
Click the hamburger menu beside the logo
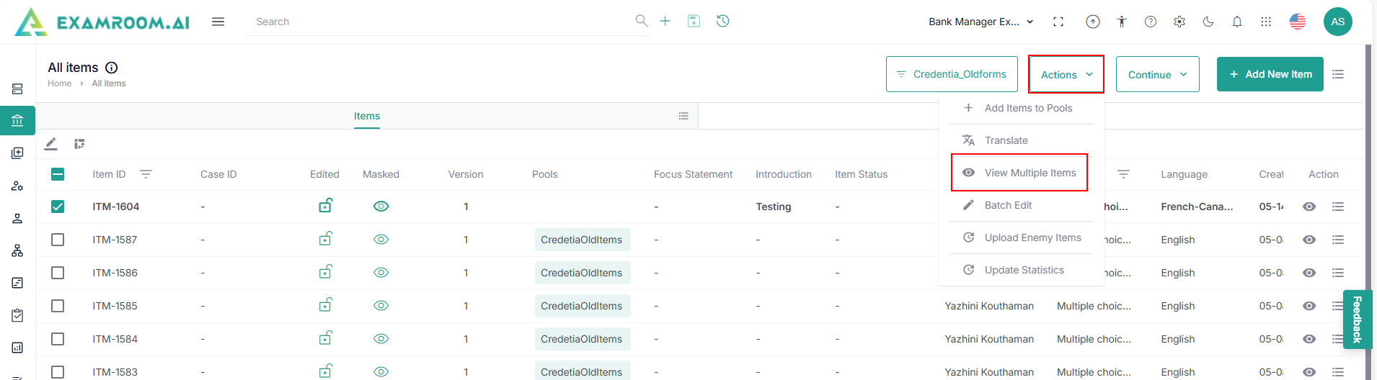pyautogui.click(x=218, y=22)
